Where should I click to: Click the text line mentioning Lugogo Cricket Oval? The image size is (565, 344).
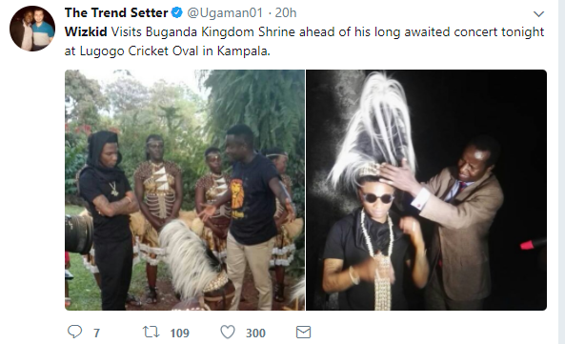tap(168, 51)
